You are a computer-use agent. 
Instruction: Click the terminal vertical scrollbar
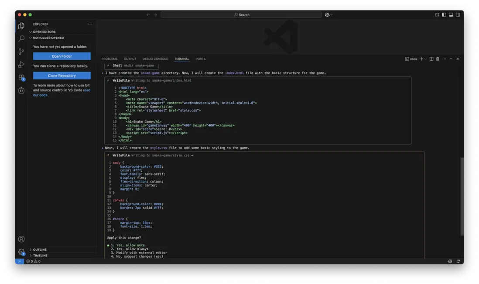click(462, 197)
